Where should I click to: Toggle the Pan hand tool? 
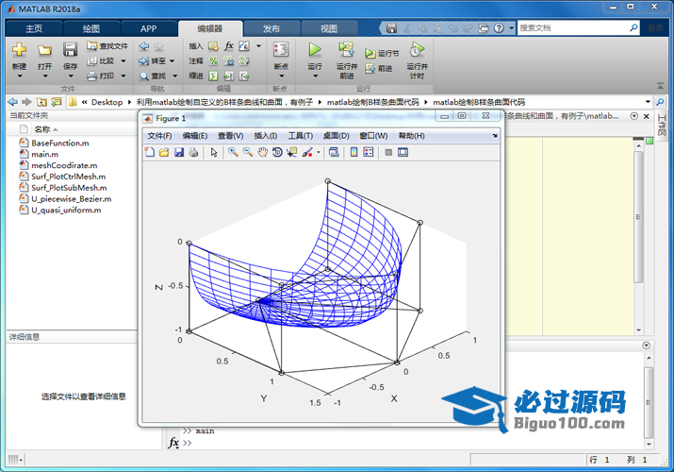pyautogui.click(x=263, y=152)
